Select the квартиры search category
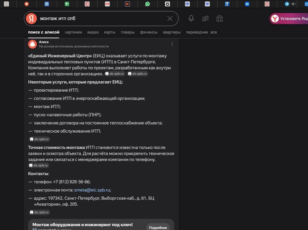The width and height of the screenshot is (308, 230). tap(172, 32)
